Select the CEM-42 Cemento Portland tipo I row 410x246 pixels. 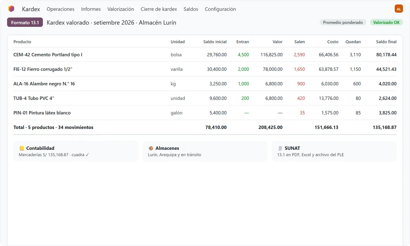tap(205, 55)
